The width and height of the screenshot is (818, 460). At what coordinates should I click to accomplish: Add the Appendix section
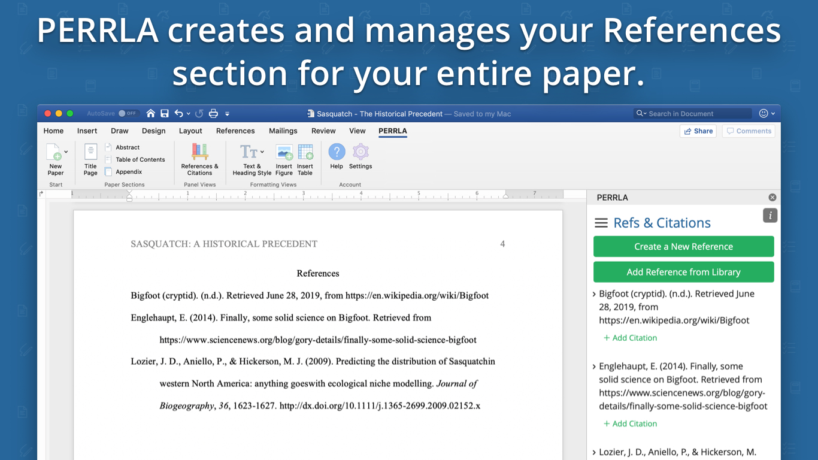pyautogui.click(x=123, y=171)
